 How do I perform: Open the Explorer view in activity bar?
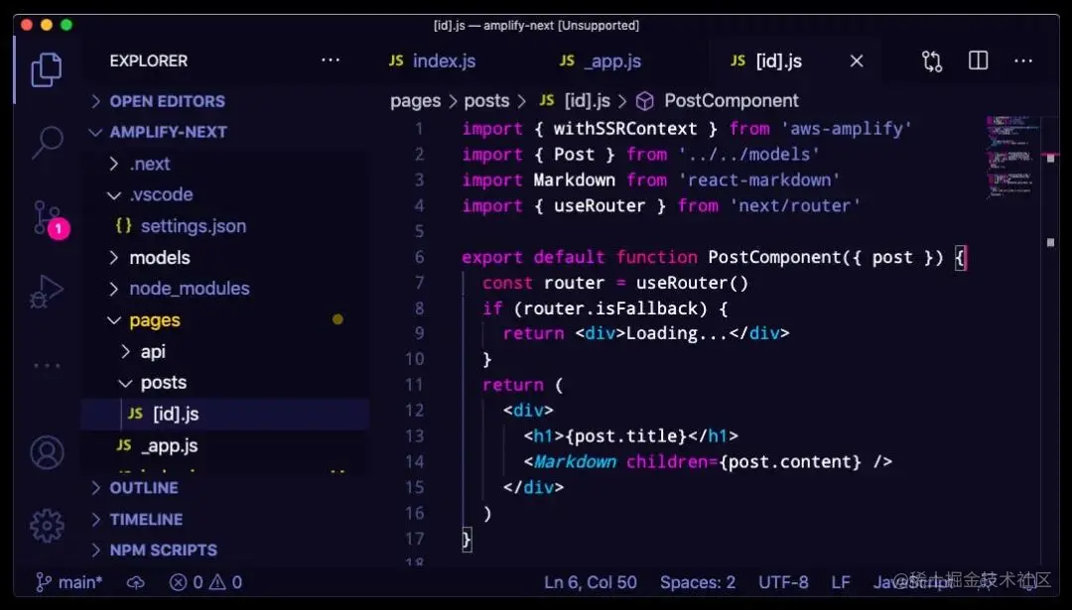[x=47, y=69]
